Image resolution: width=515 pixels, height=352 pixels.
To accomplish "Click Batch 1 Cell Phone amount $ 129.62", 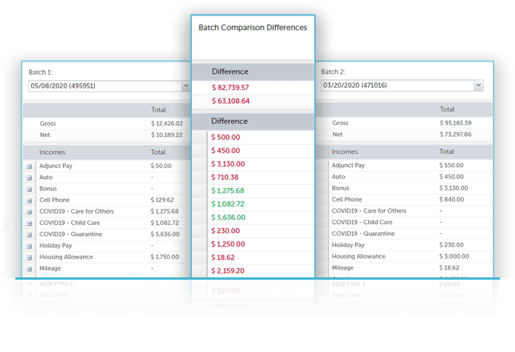I will point(162,200).
